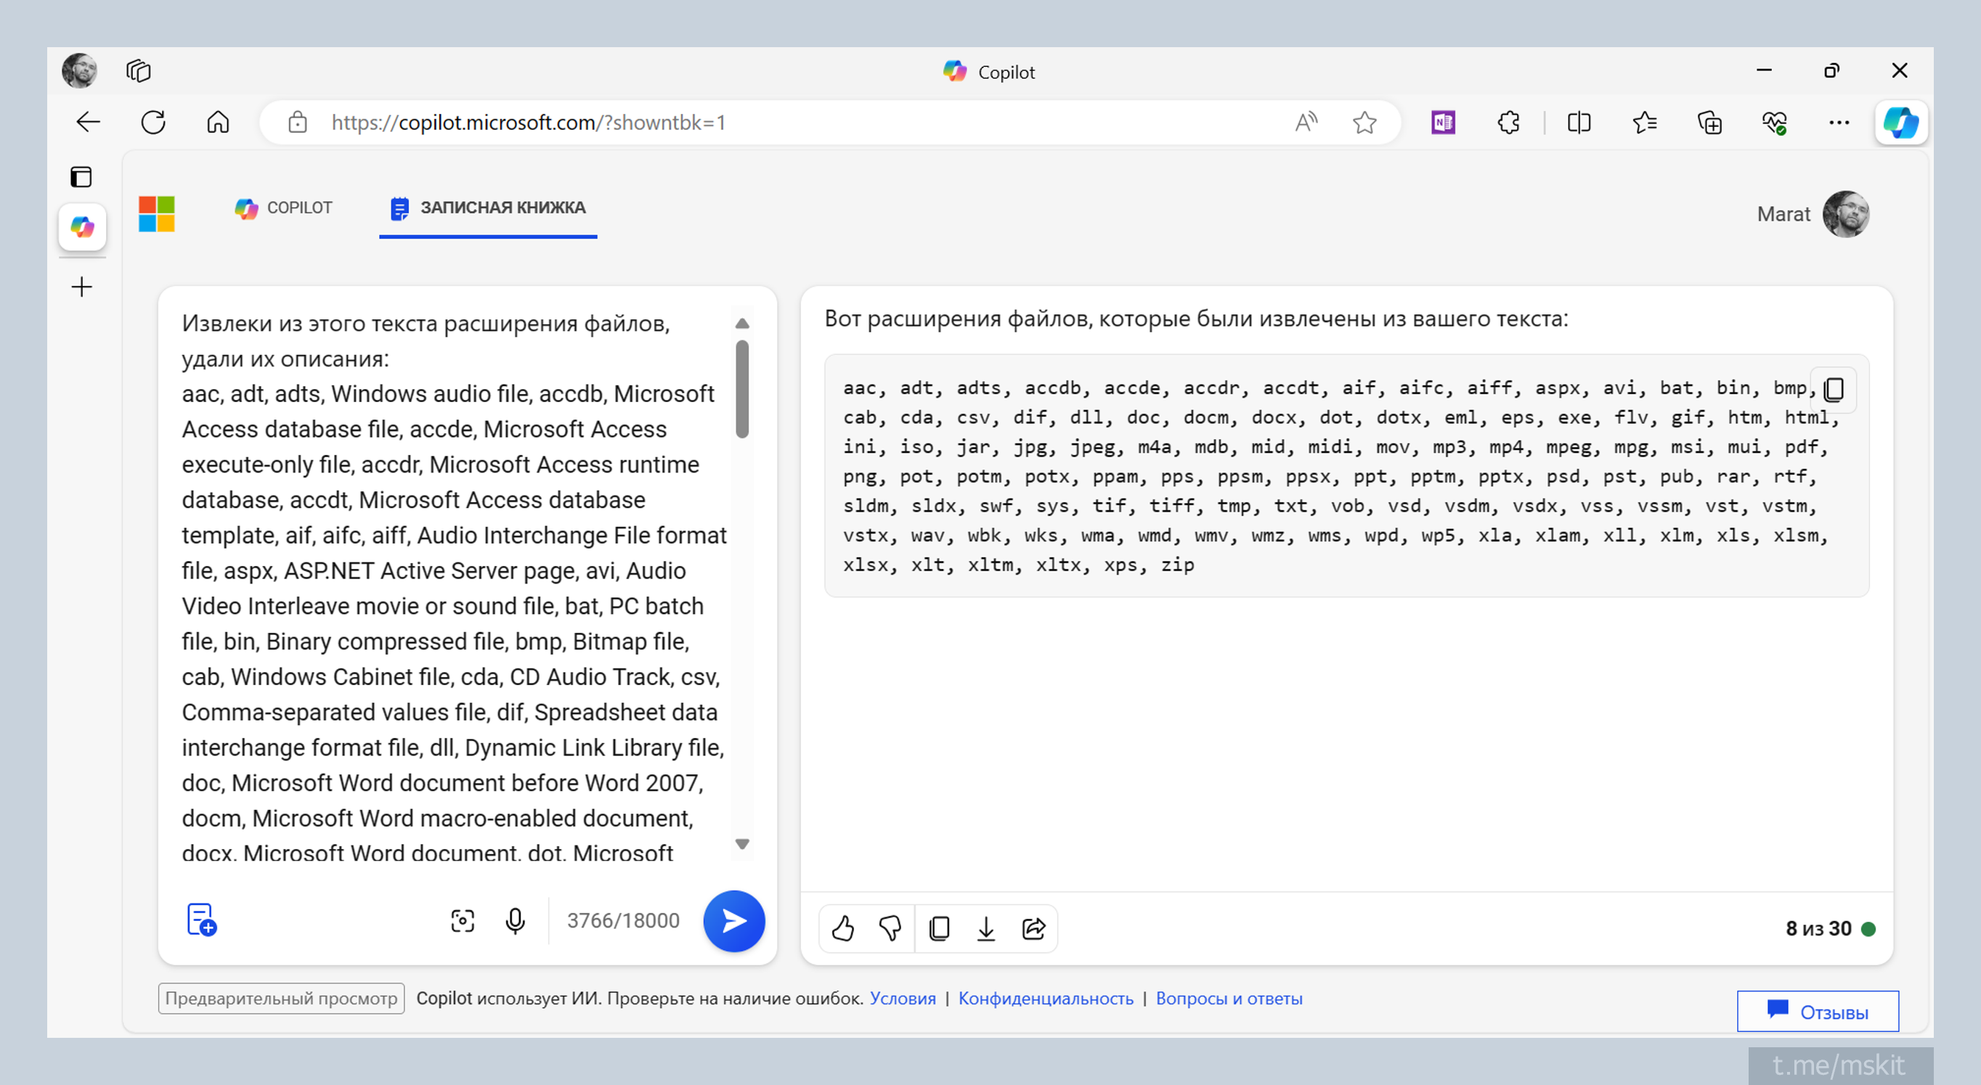Click the prompt scrollbar down arrow

click(742, 844)
